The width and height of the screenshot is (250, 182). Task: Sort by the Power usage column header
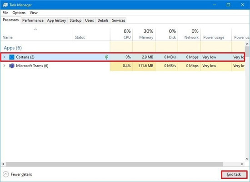point(216,34)
